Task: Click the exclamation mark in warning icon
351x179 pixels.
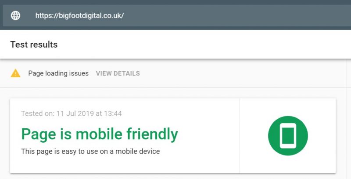Action: (x=15, y=74)
